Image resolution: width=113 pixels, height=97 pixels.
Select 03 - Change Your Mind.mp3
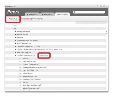point(55,64)
